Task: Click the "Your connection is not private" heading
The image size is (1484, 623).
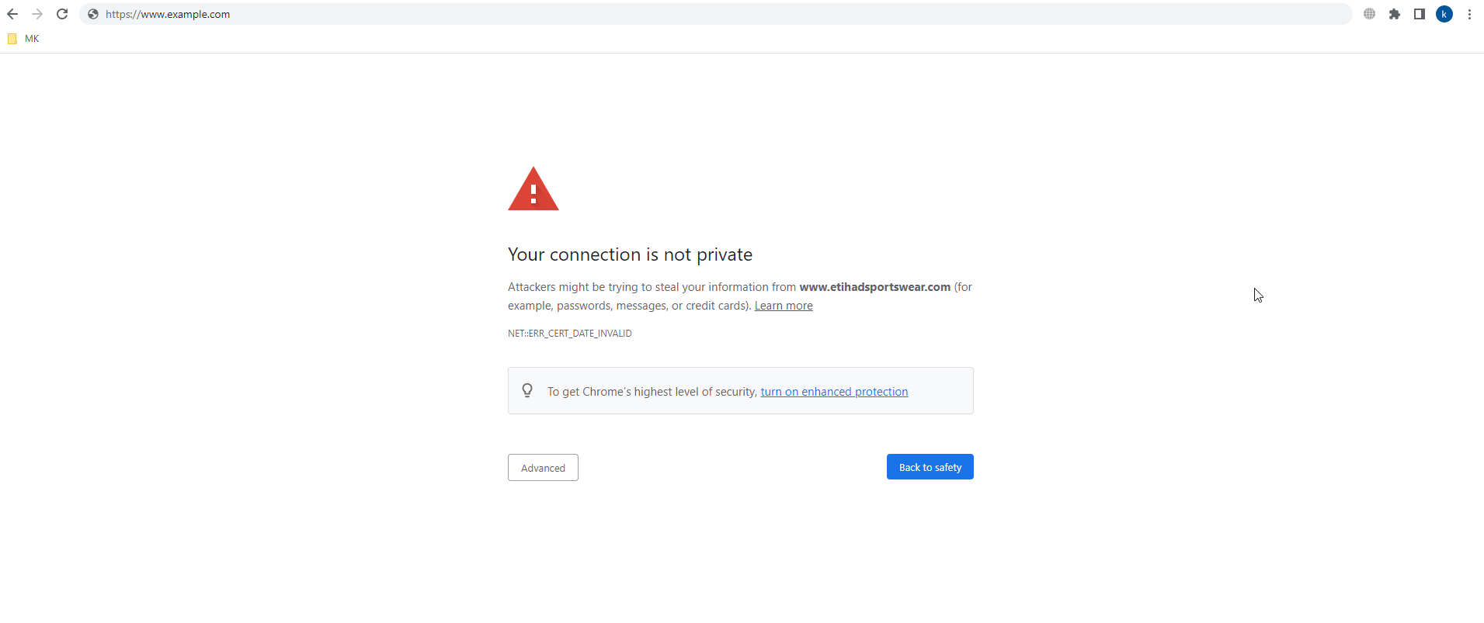Action: 630,254
